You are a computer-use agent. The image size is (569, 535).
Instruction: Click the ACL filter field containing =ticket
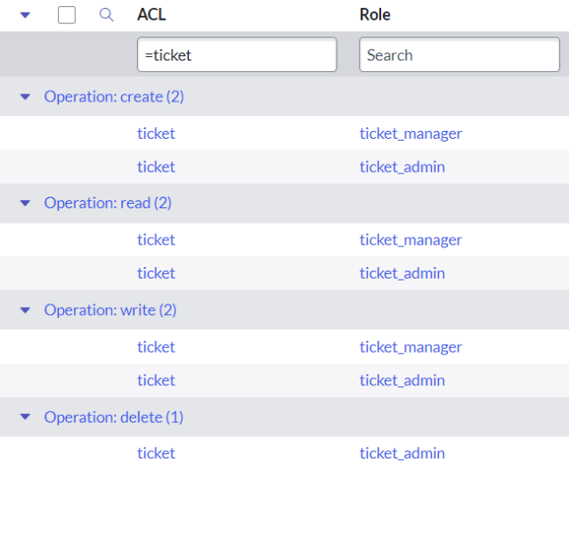point(237,55)
